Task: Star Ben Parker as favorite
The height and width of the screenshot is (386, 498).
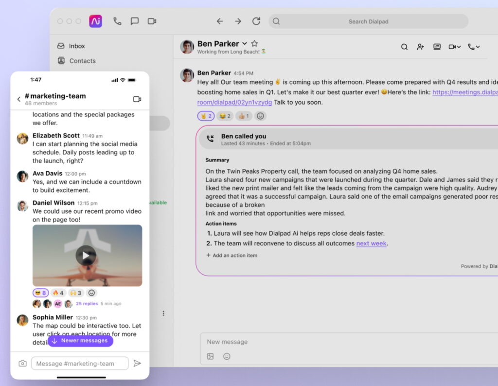Action: point(254,43)
